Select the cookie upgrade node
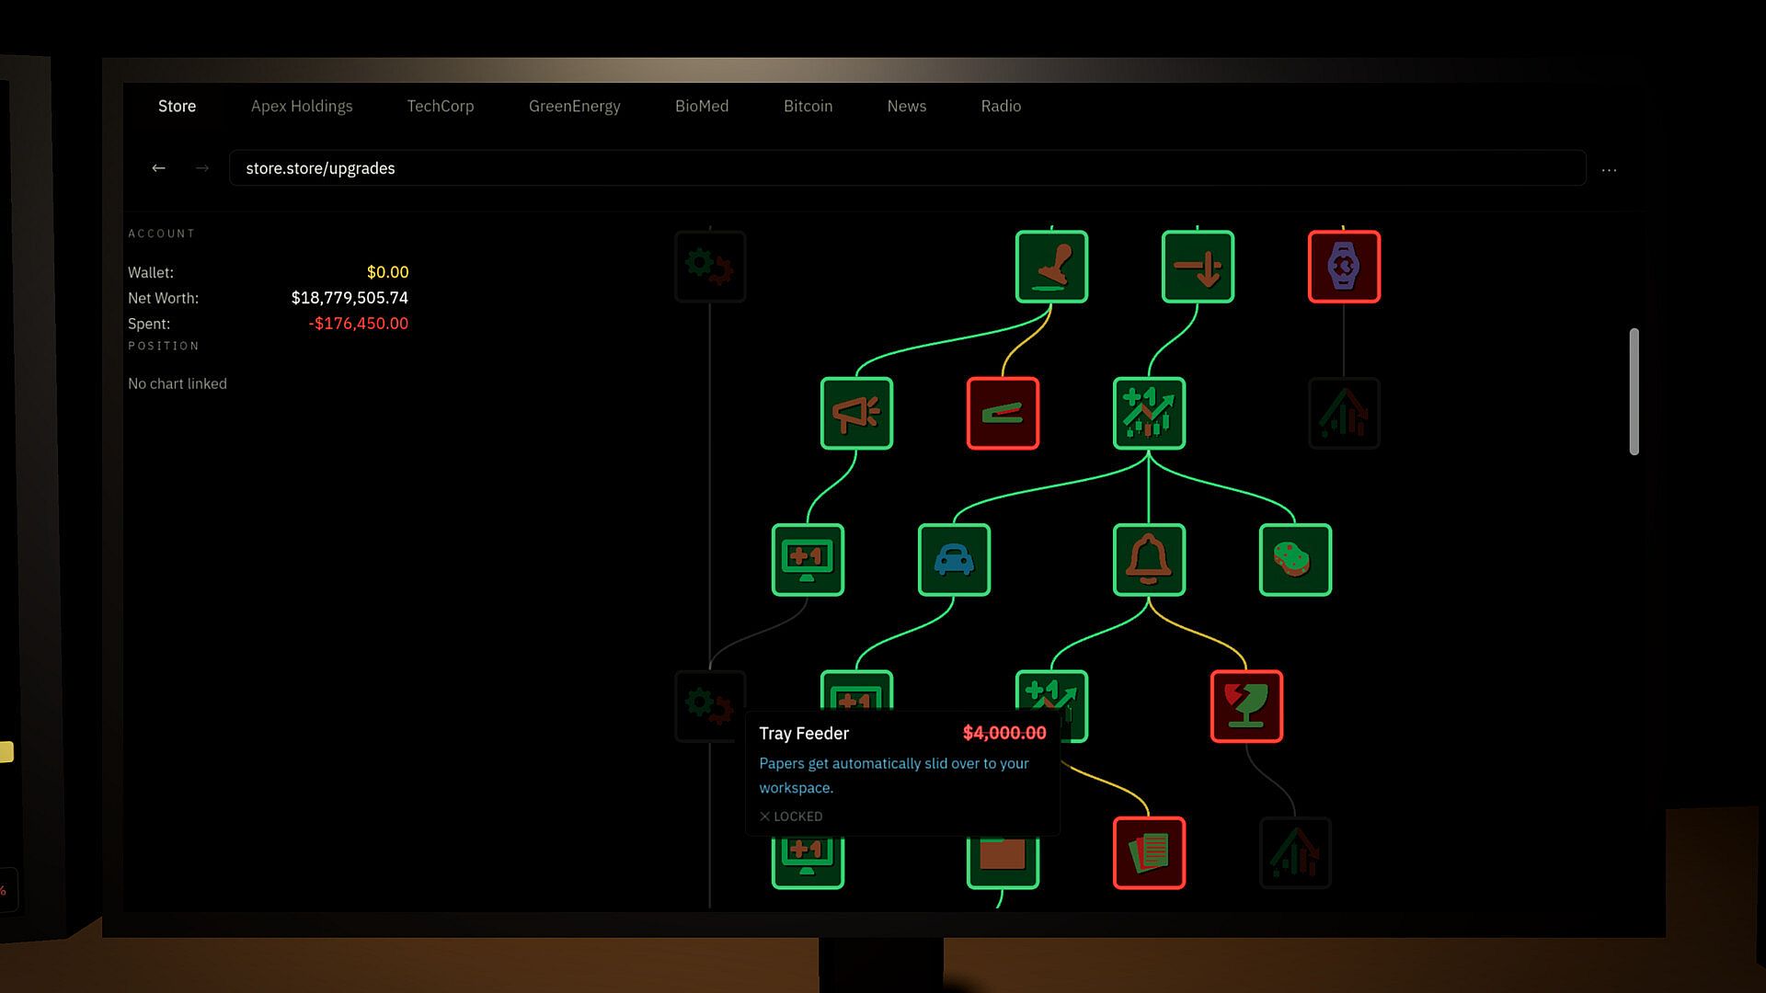Screen dimensions: 1766x993 [1295, 560]
